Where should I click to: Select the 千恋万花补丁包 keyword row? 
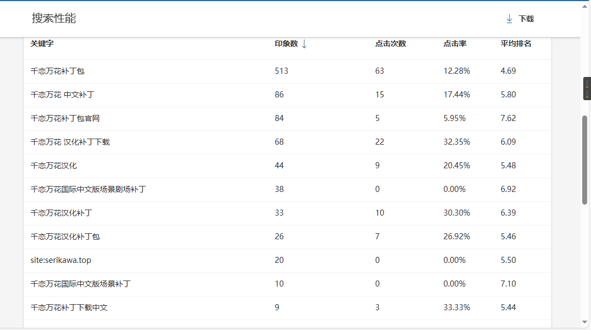[57, 71]
